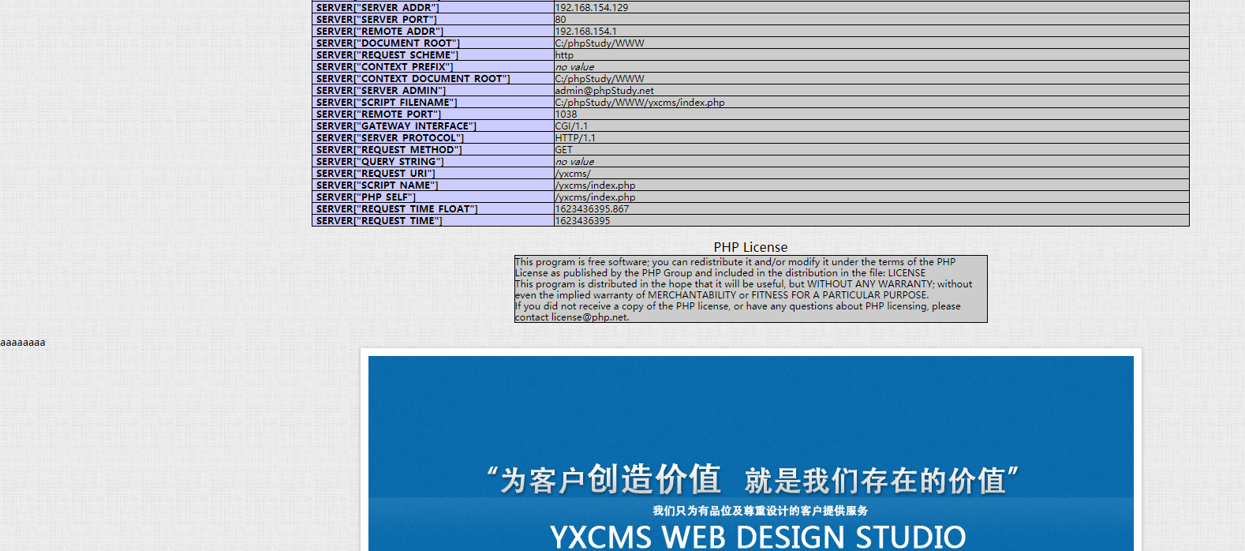Click the PHP License heading

(x=750, y=247)
